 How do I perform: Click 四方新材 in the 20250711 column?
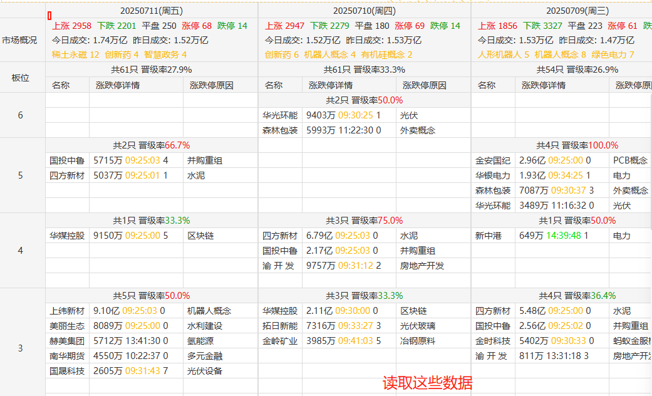[x=67, y=175]
